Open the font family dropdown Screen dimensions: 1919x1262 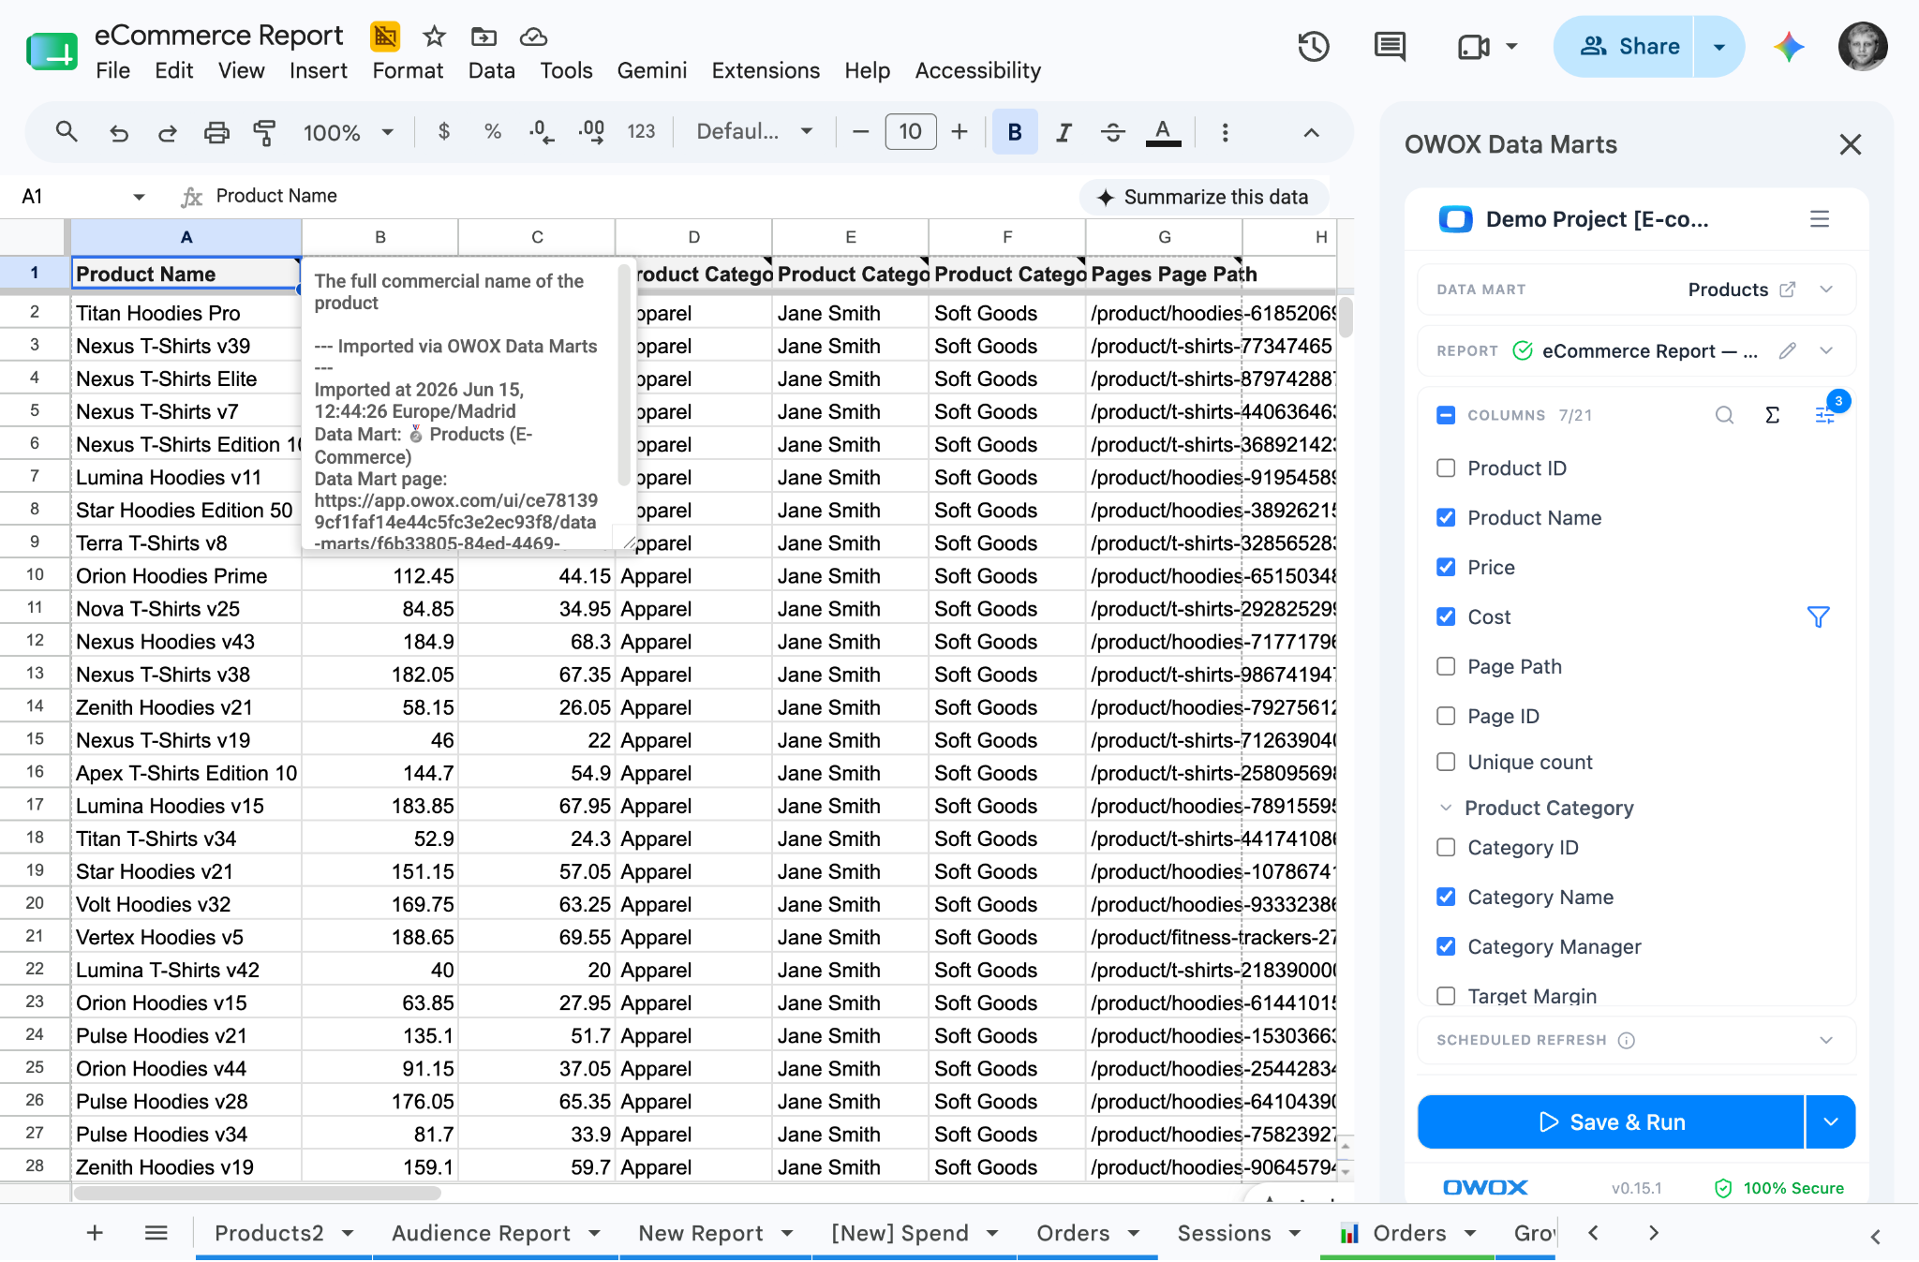pos(754,132)
